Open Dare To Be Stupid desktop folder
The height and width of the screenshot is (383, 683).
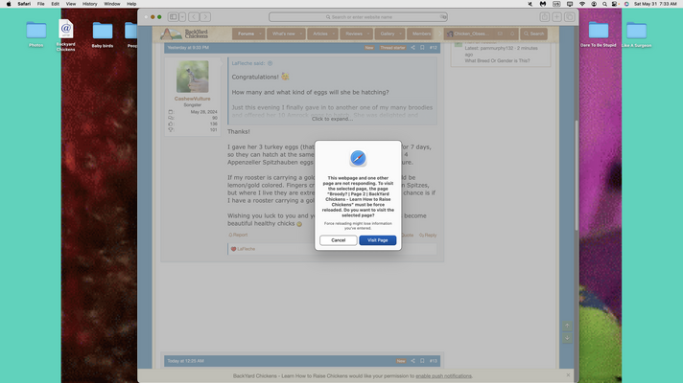click(x=598, y=34)
